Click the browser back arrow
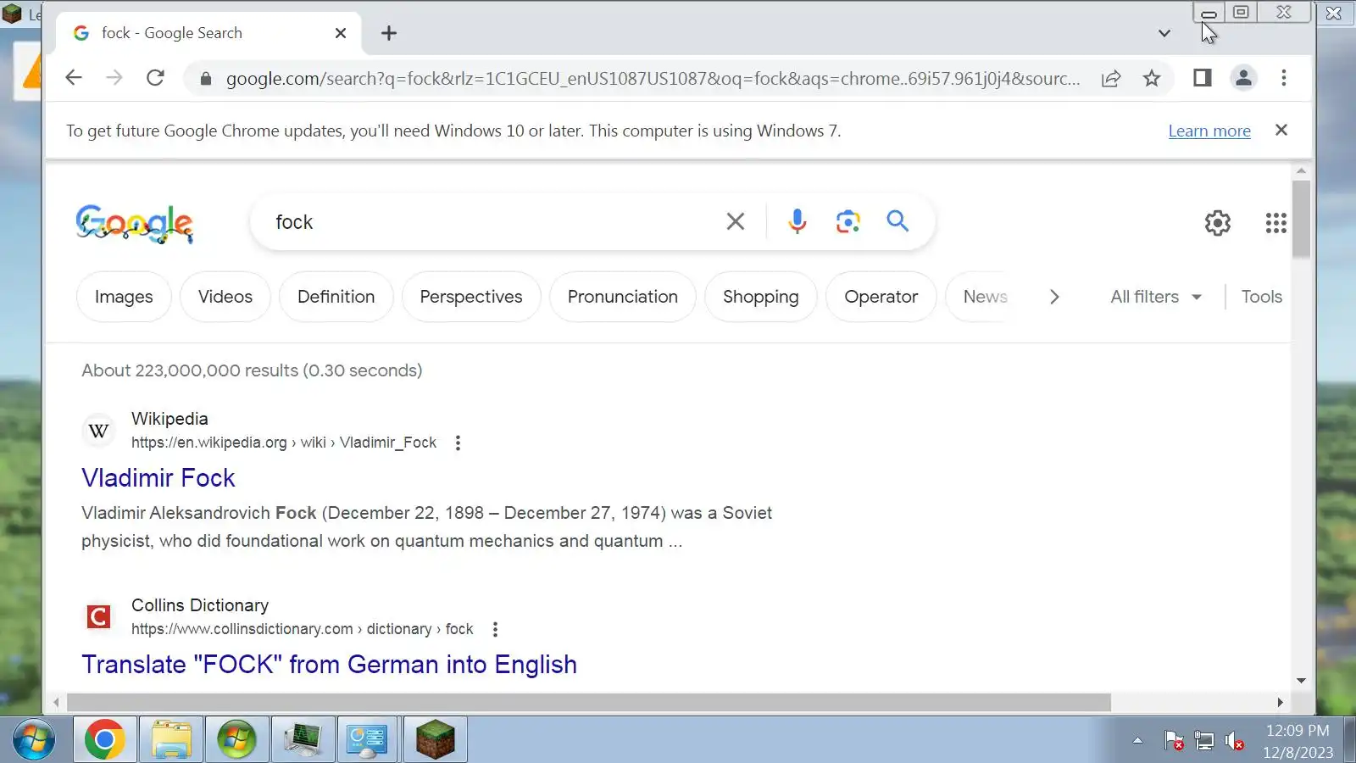Viewport: 1356px width, 763px height. (x=74, y=78)
